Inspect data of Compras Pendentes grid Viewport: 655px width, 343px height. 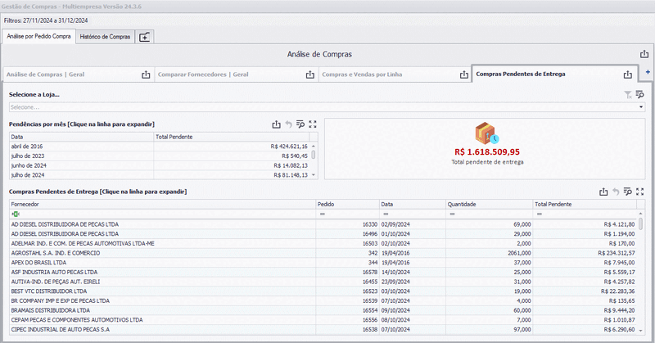tap(627, 192)
